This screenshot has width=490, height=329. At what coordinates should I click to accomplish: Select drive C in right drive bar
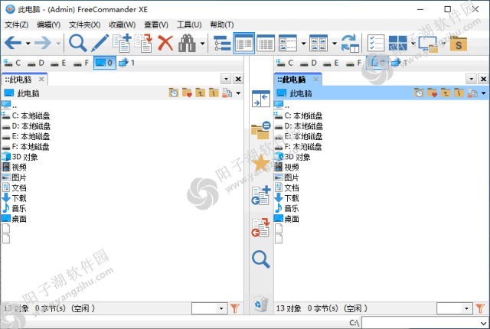click(285, 63)
